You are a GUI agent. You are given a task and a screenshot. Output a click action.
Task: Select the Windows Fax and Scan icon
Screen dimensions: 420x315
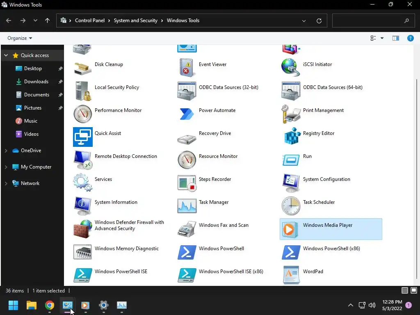click(187, 229)
